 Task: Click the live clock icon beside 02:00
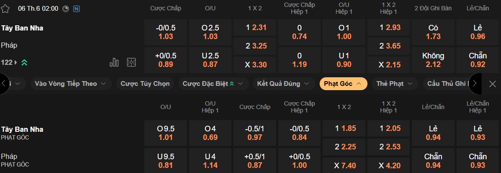[65, 9]
